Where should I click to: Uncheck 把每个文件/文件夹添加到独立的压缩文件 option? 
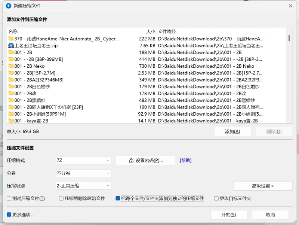pos(118,198)
